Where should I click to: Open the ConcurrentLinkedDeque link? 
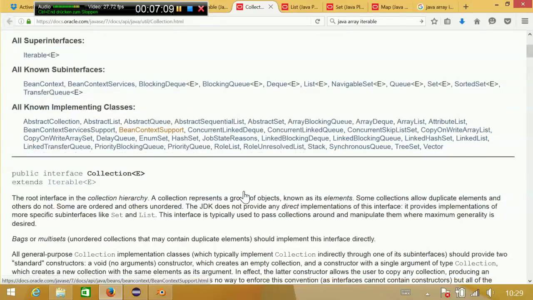click(x=225, y=130)
